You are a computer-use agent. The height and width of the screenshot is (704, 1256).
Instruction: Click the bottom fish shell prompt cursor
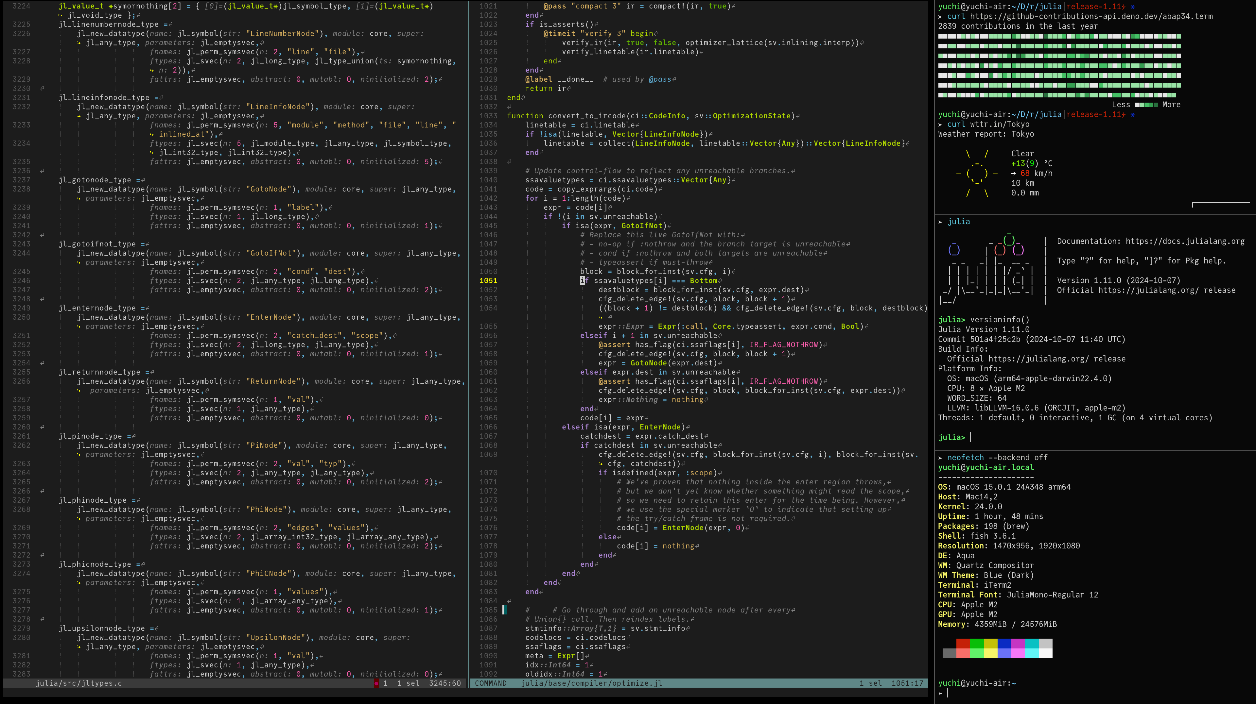point(948,693)
